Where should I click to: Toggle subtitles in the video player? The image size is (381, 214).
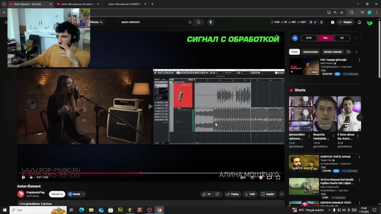pos(252,177)
